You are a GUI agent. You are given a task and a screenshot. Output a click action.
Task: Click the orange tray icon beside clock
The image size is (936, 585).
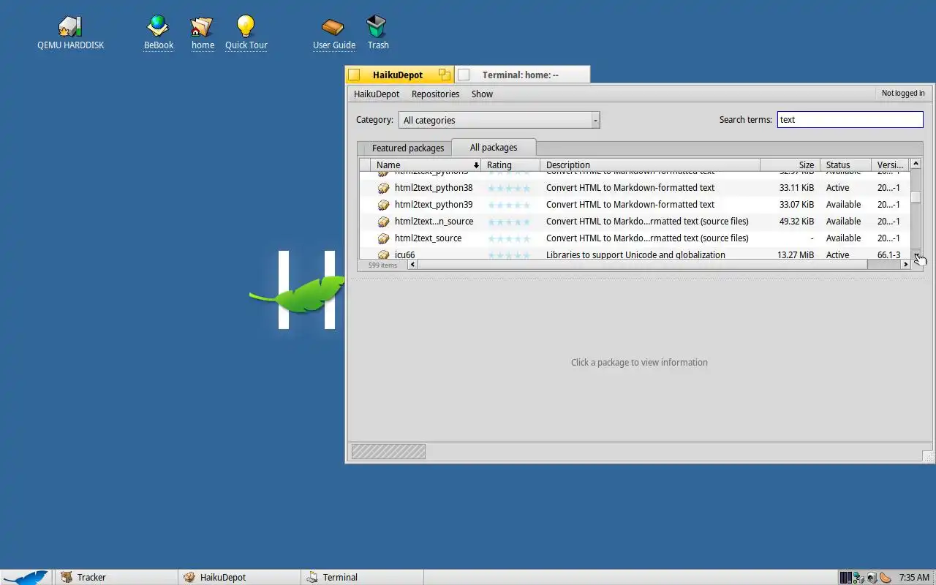885,578
